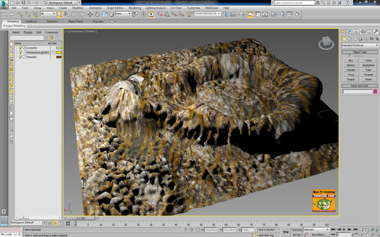380x237 pixels.
Task: Click the Edit Named Selection Sets icon
Action: point(190,15)
